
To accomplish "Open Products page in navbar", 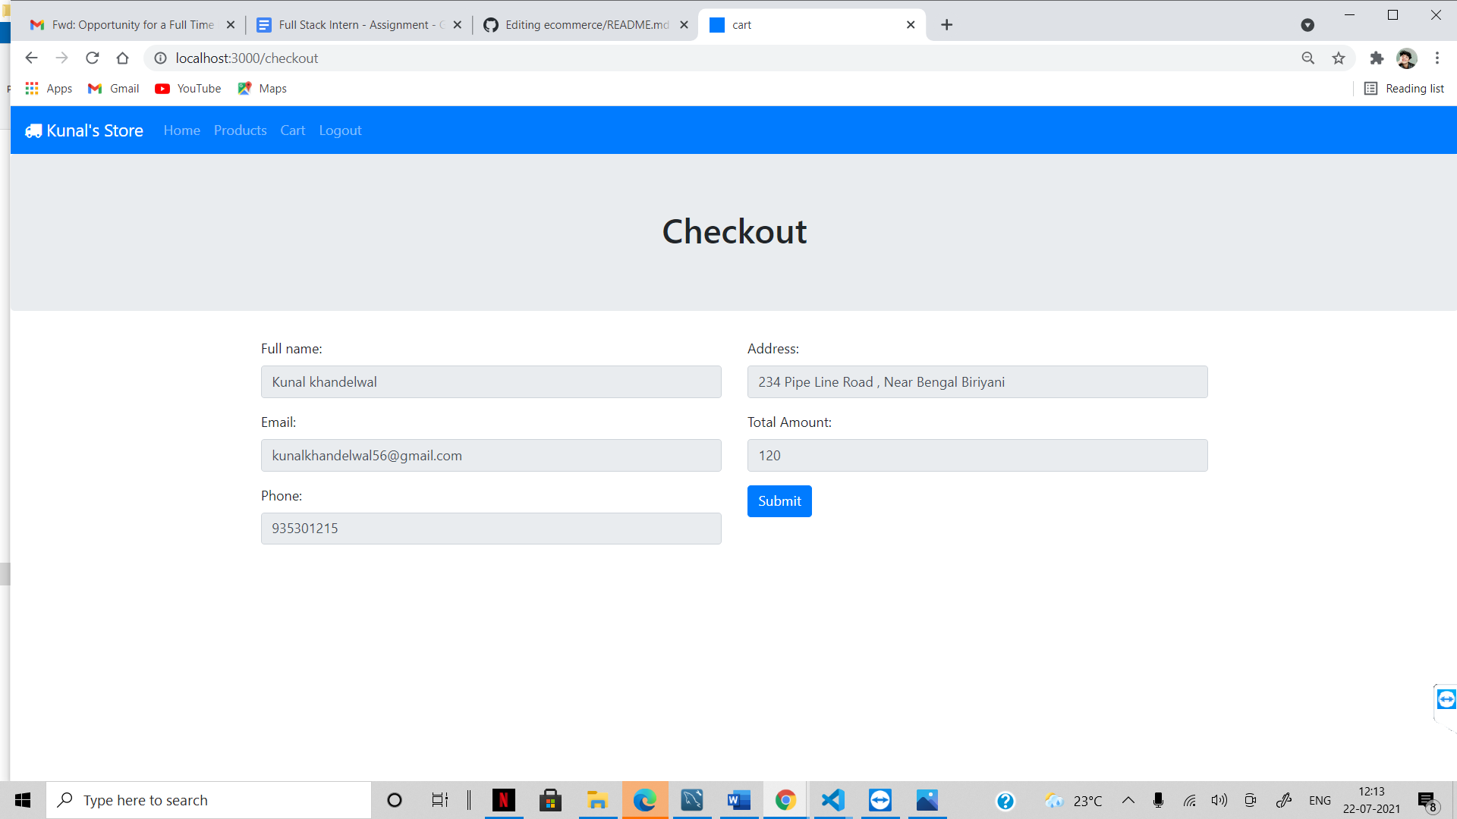I will tap(241, 130).
